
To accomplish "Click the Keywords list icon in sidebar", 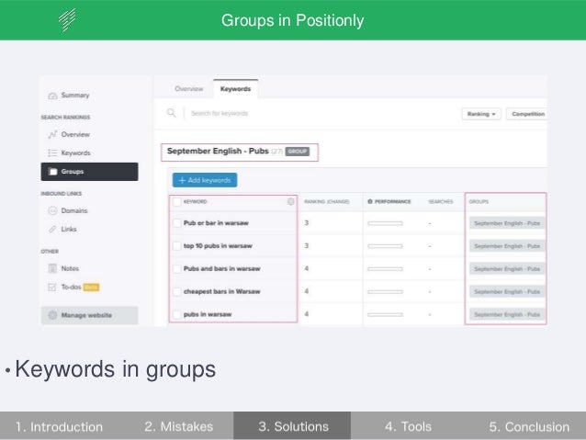I will (x=52, y=152).
